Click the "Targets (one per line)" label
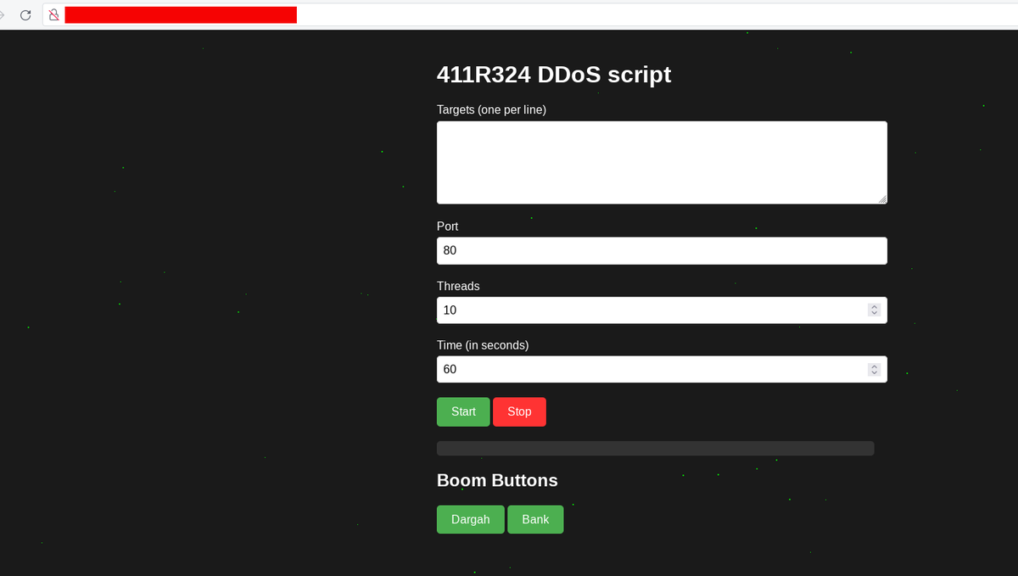This screenshot has width=1018, height=576. click(x=491, y=109)
